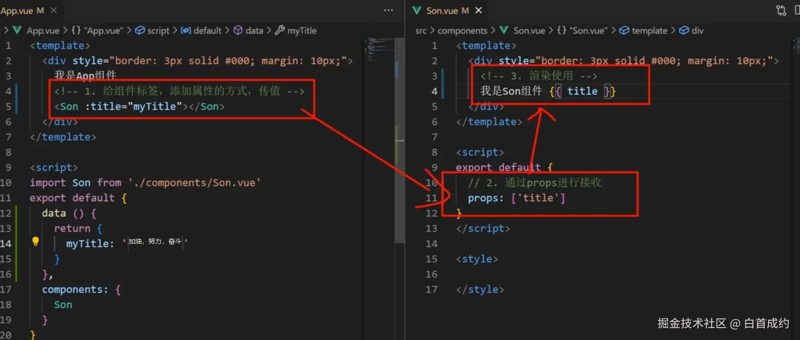Click return keyword on line 13

pyautogui.click(x=72, y=228)
